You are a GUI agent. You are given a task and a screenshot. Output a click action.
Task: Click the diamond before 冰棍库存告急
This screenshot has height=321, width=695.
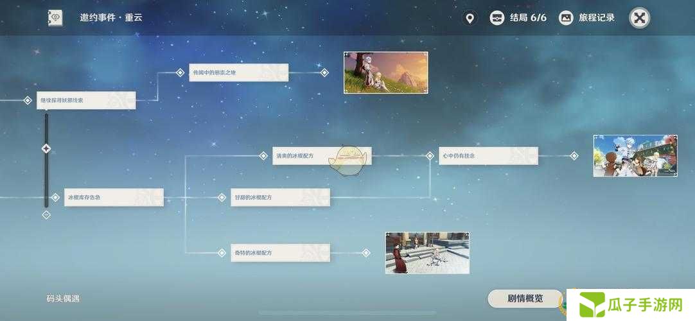[55, 198]
